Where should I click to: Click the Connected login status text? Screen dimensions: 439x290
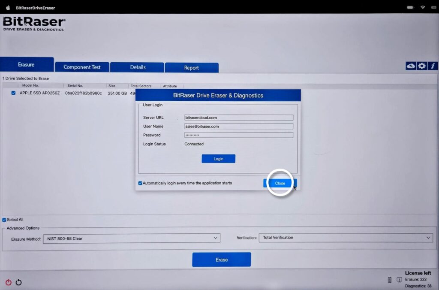click(194, 144)
